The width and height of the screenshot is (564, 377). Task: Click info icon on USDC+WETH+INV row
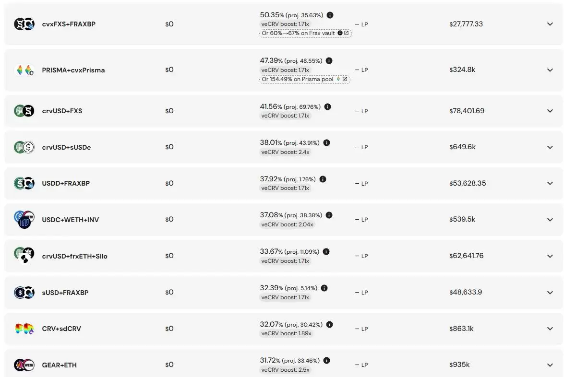[x=329, y=215]
